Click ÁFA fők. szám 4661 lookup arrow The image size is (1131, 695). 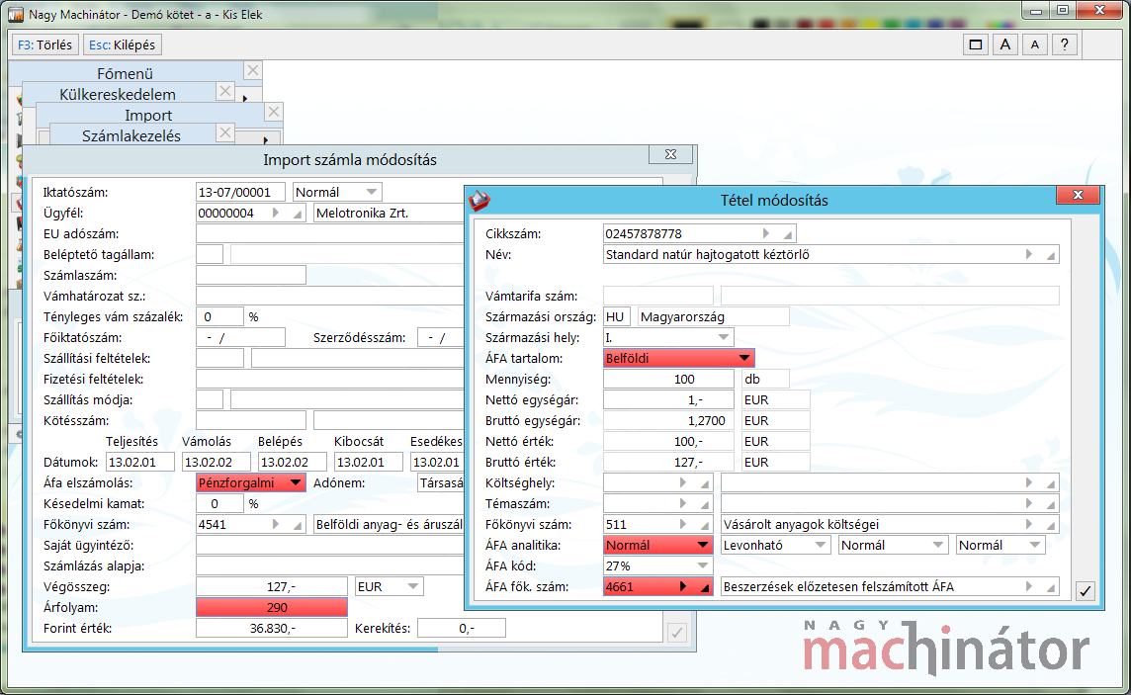pos(683,586)
